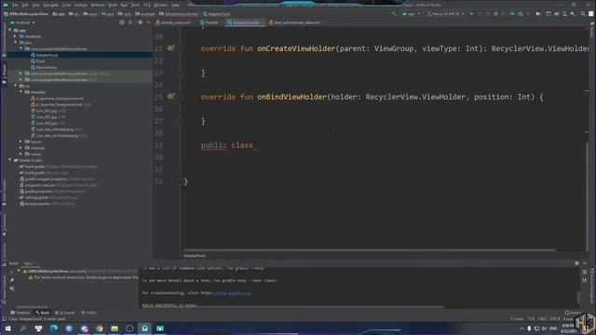Collapse the app module tree node
The width and height of the screenshot is (596, 335).
[x=10, y=30]
